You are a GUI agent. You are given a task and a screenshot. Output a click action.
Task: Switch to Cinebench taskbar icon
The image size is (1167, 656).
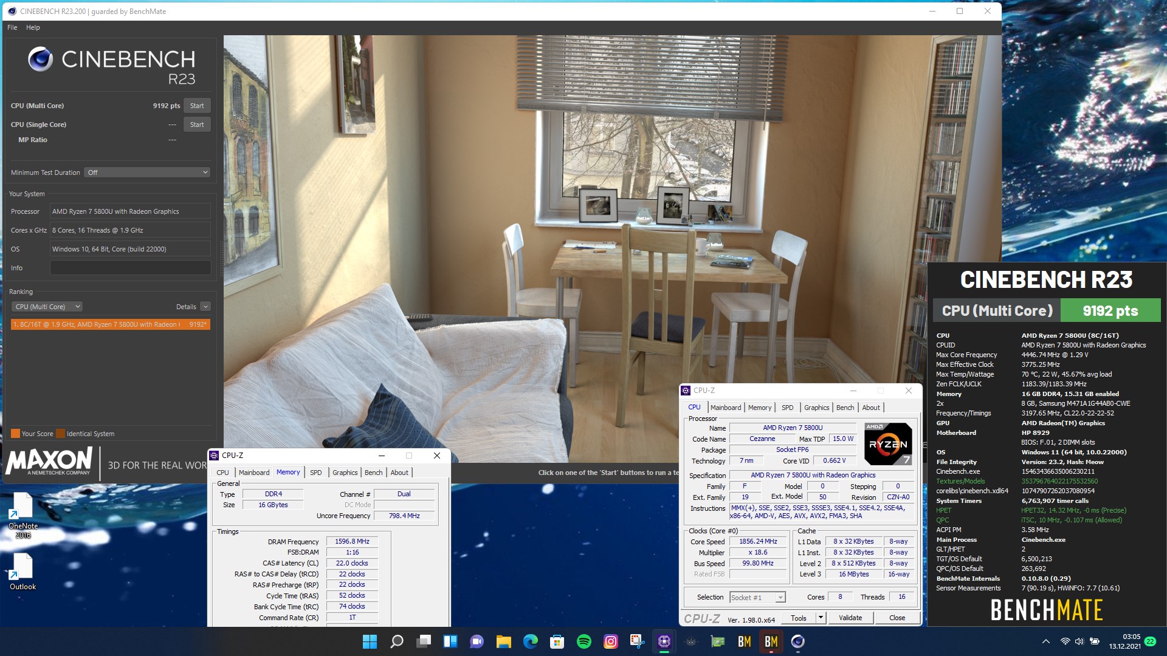click(x=798, y=641)
